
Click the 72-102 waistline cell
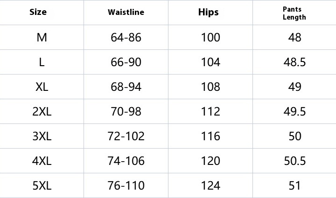(x=126, y=136)
